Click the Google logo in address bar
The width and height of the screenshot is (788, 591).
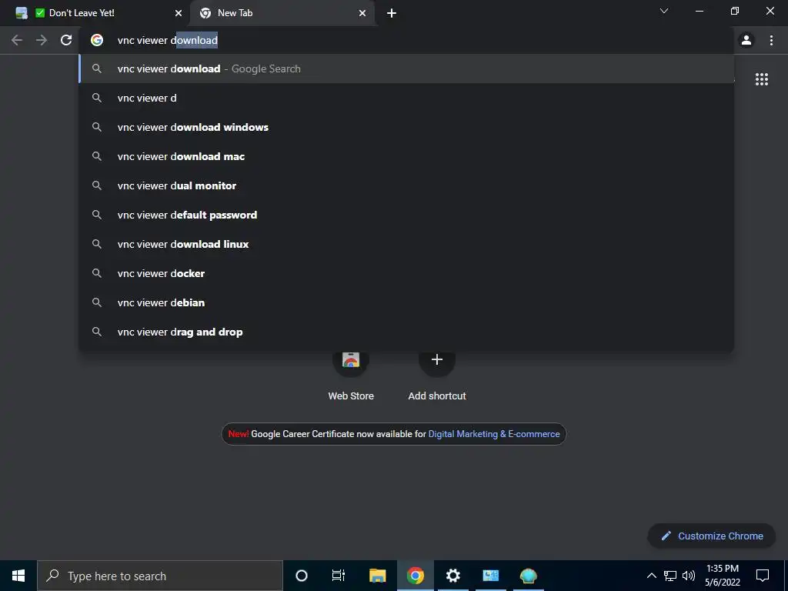(x=97, y=40)
